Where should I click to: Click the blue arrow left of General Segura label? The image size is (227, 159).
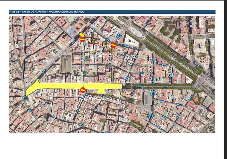pos(164,65)
